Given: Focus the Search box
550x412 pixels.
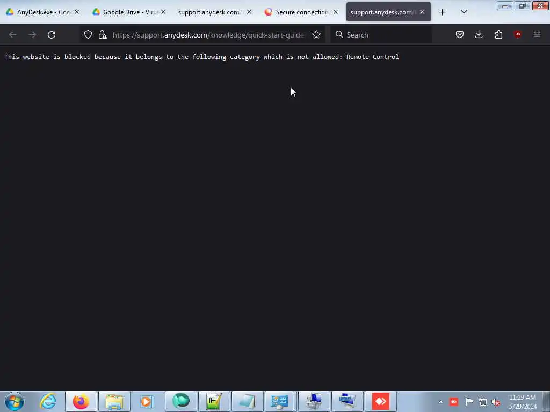Looking at the screenshot, I should coord(381,35).
